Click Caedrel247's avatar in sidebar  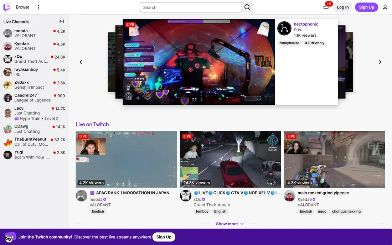coord(8,98)
